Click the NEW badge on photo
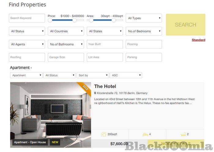Viewport: 214px width, 152px height. 55,142
